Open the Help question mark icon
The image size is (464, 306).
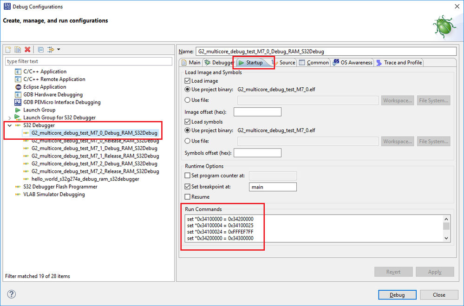12,294
